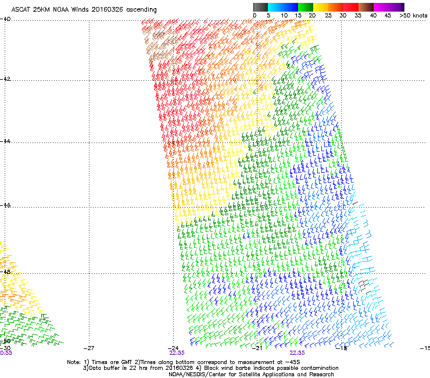Click the green 15-20 knots legend swatch
This screenshot has height=378, width=430.
(x=306, y=7)
